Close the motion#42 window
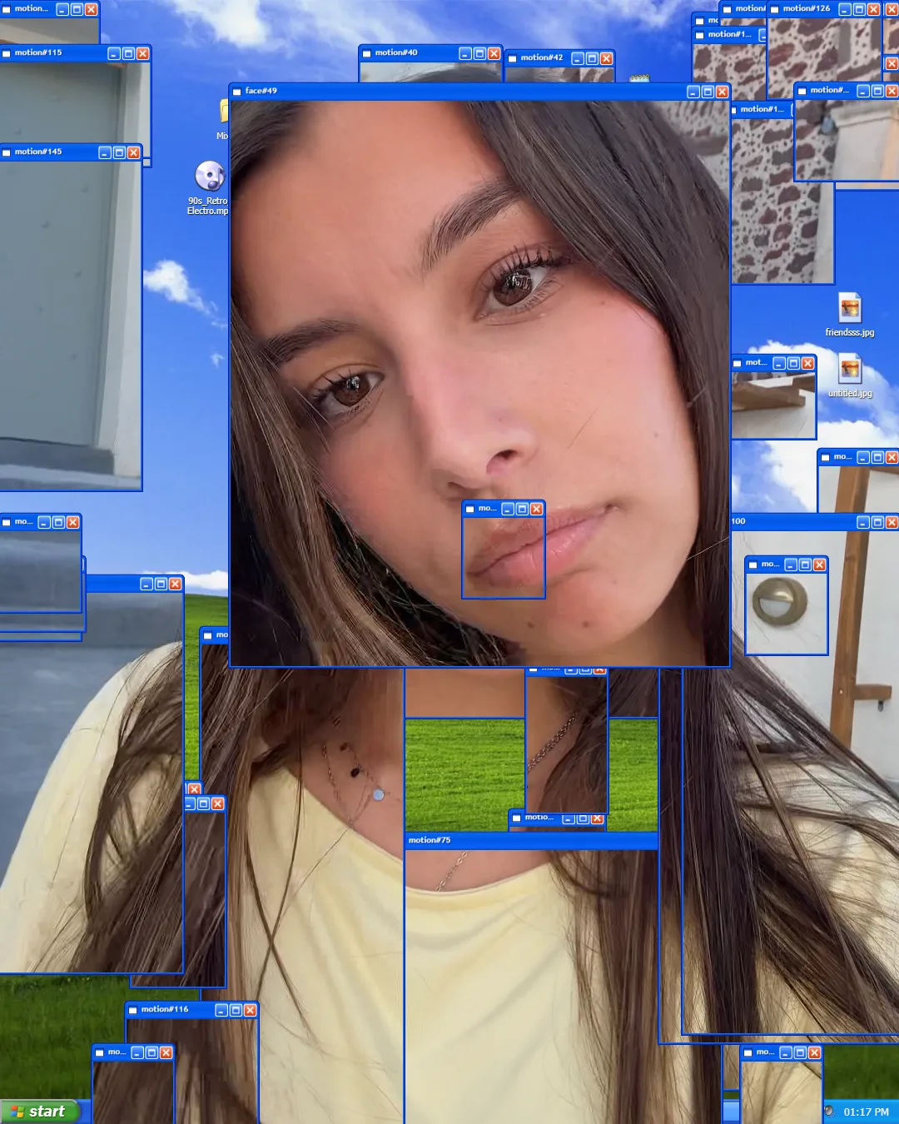This screenshot has height=1124, width=899. coord(606,58)
